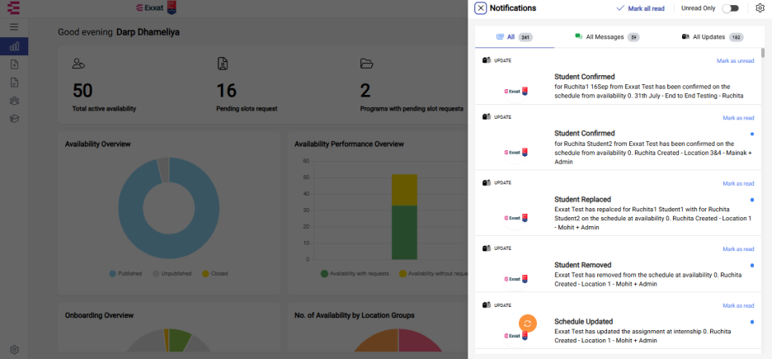
Task: Click the orange refresh floating icon
Action: click(527, 323)
